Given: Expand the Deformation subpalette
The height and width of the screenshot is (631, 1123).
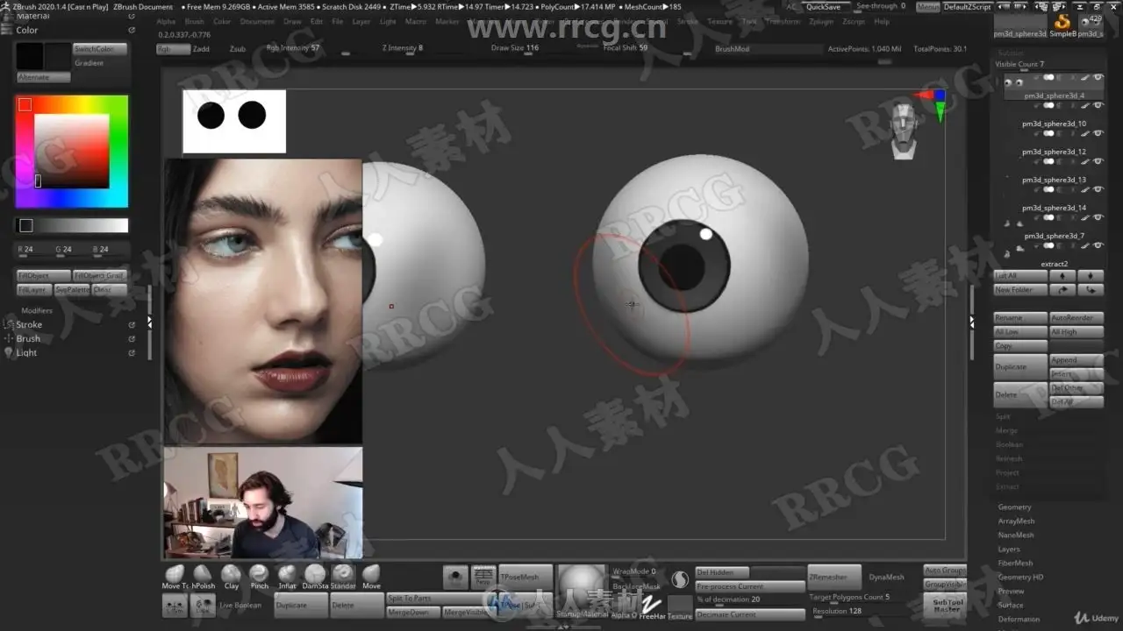Looking at the screenshot, I should (1019, 619).
